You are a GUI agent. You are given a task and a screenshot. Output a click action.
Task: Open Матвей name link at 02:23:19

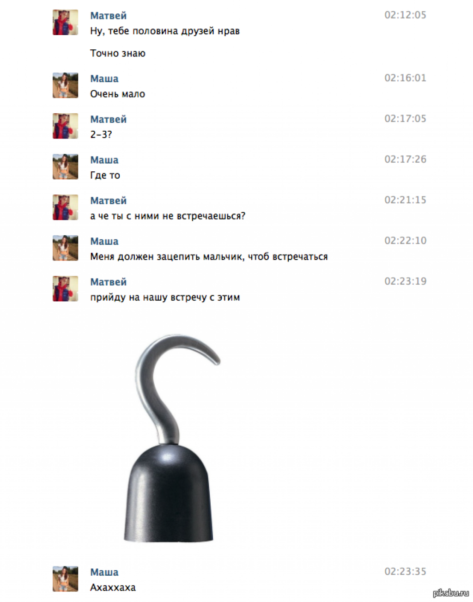click(x=108, y=282)
